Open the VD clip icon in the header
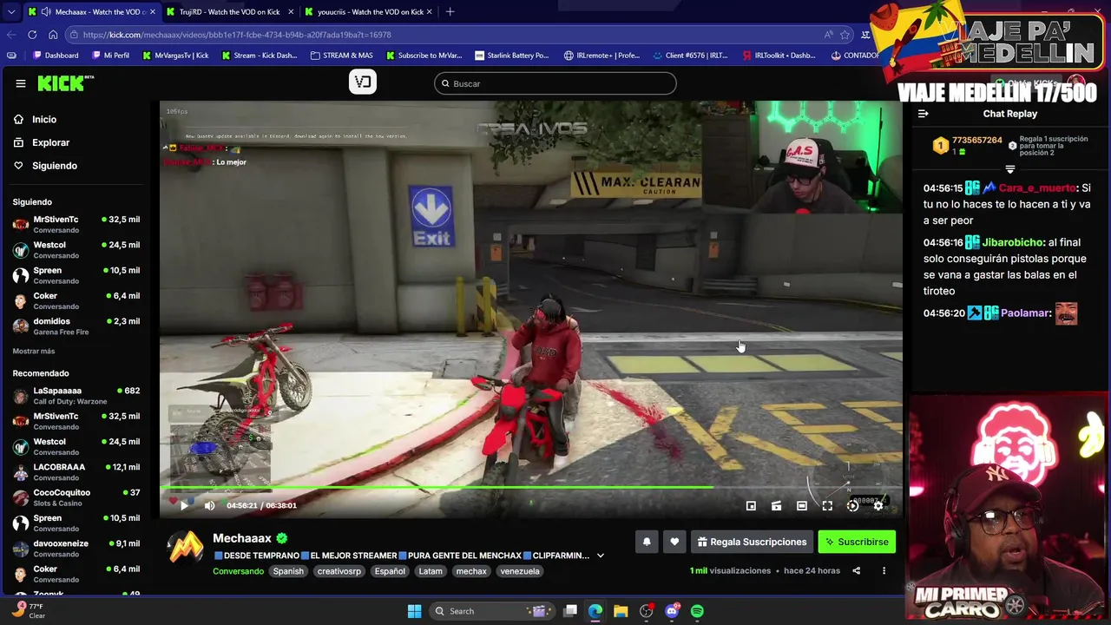Viewport: 1111px width, 625px height. pyautogui.click(x=363, y=82)
